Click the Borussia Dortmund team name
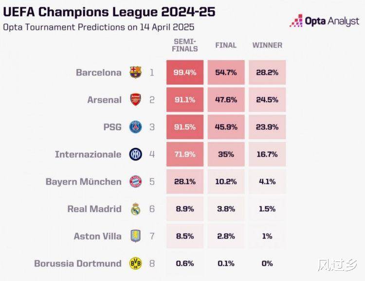The height and width of the screenshot is (281, 365). point(78,264)
